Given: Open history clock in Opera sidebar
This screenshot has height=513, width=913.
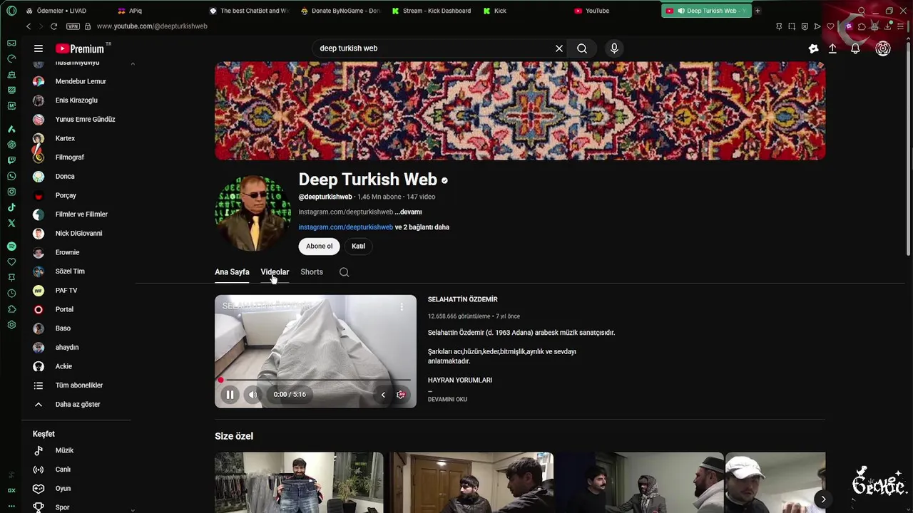Looking at the screenshot, I should click(11, 294).
